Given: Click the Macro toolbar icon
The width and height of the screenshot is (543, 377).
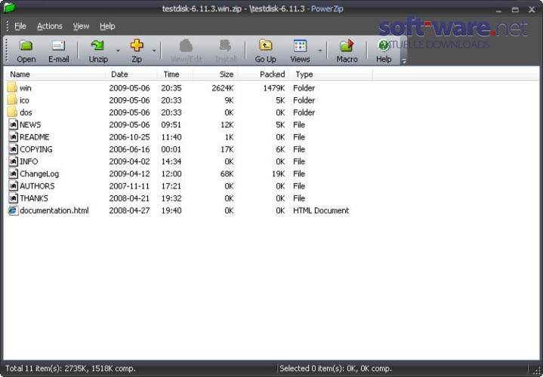Looking at the screenshot, I should [347, 45].
